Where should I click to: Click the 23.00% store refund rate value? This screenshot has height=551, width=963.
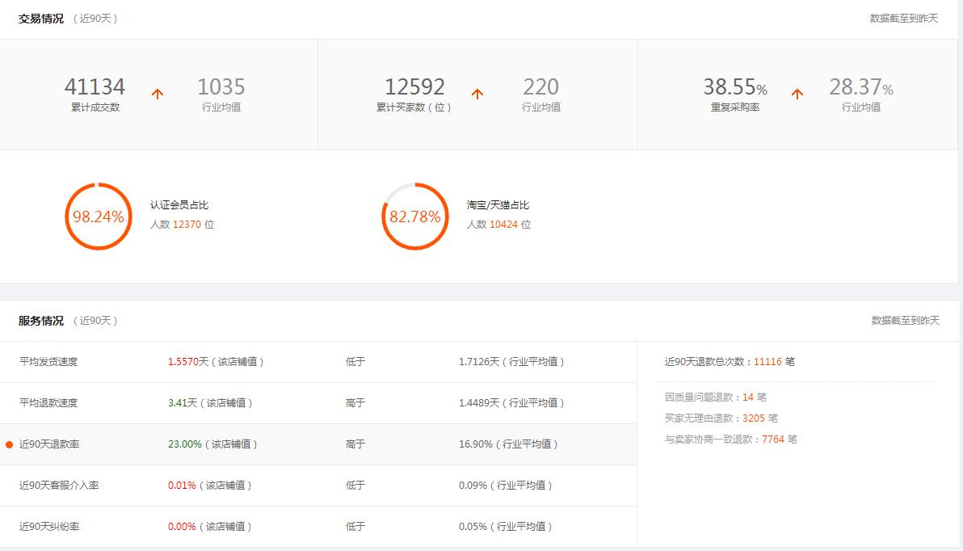[x=184, y=443]
